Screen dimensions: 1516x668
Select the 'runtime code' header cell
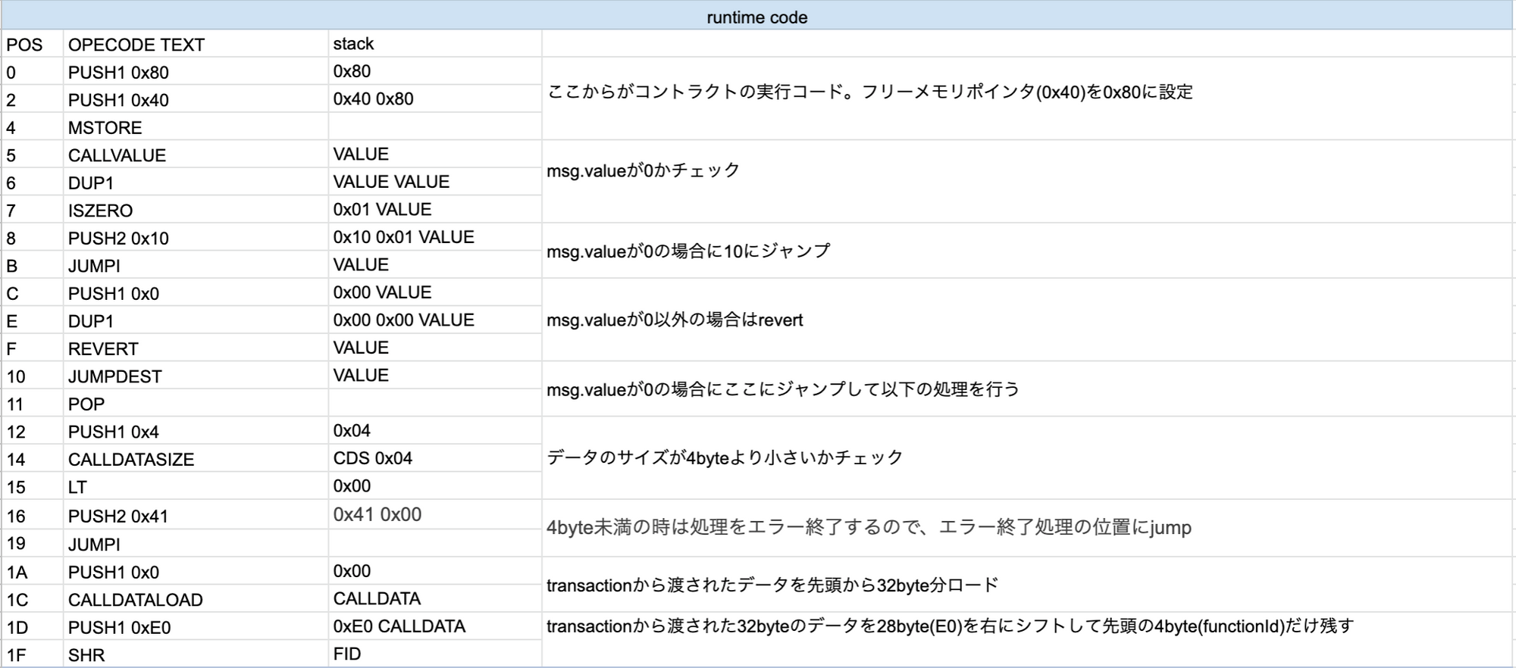[x=756, y=16]
